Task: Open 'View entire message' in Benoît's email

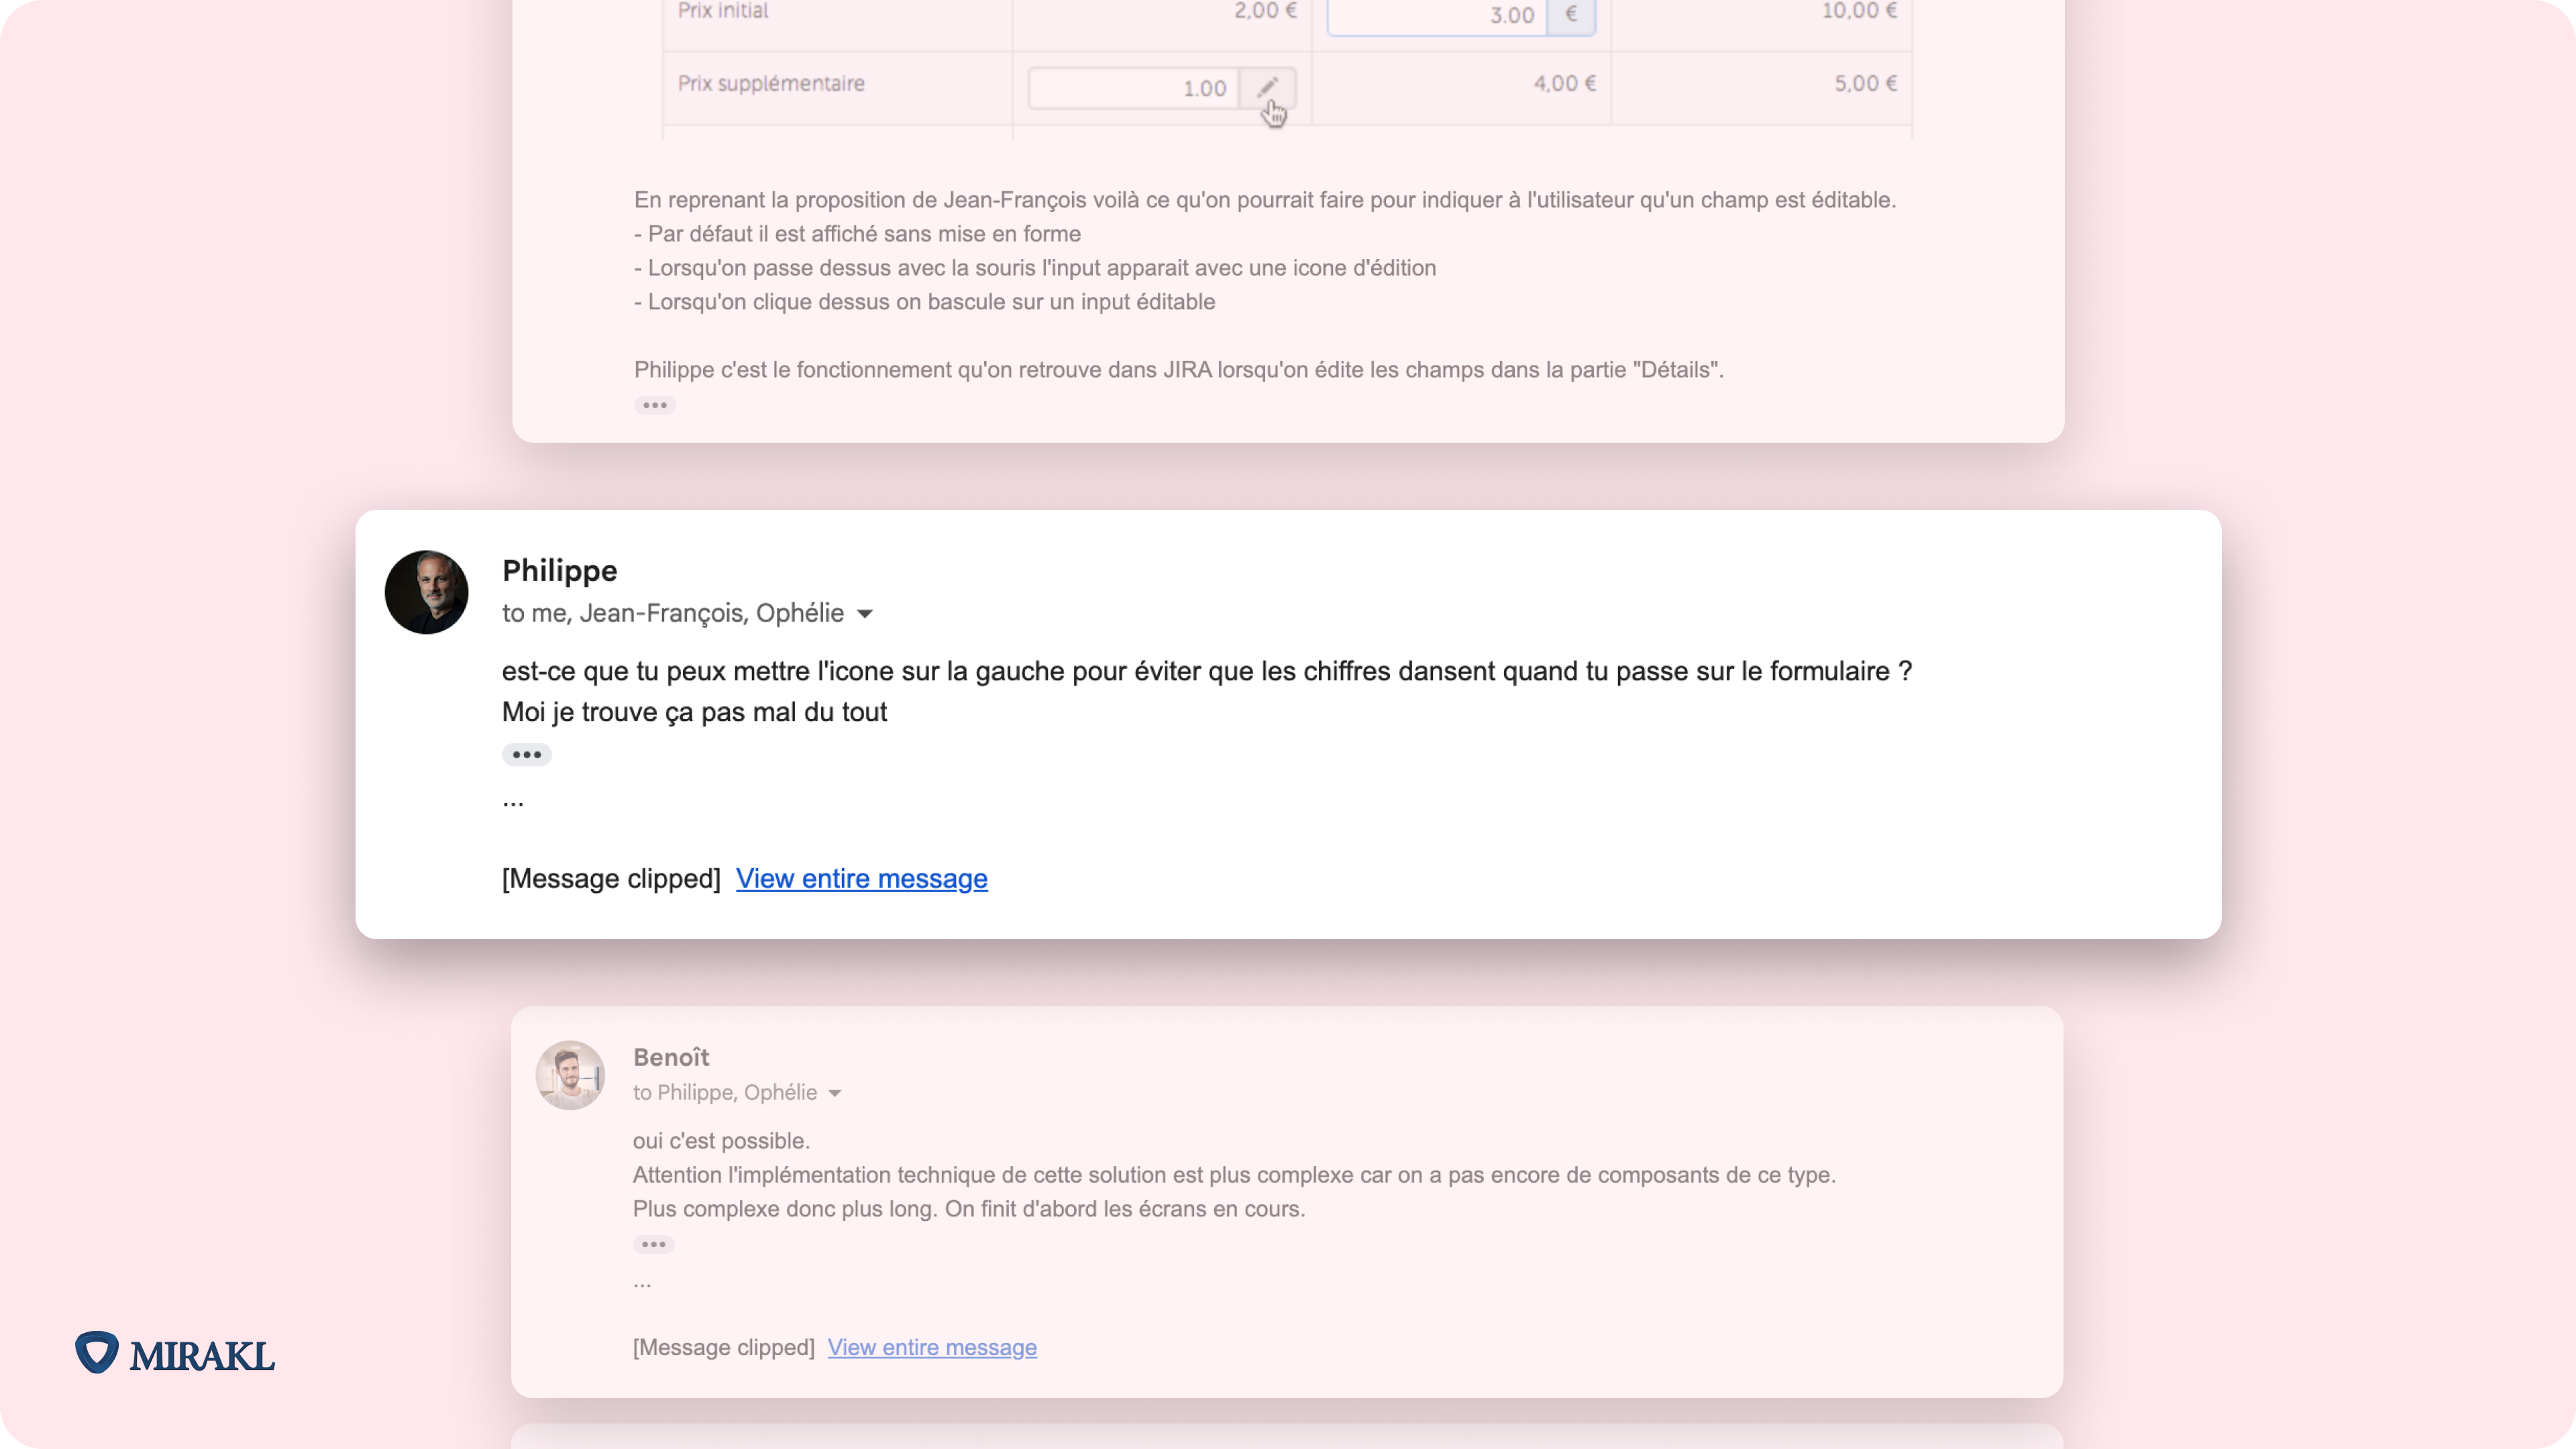Action: [932, 1347]
